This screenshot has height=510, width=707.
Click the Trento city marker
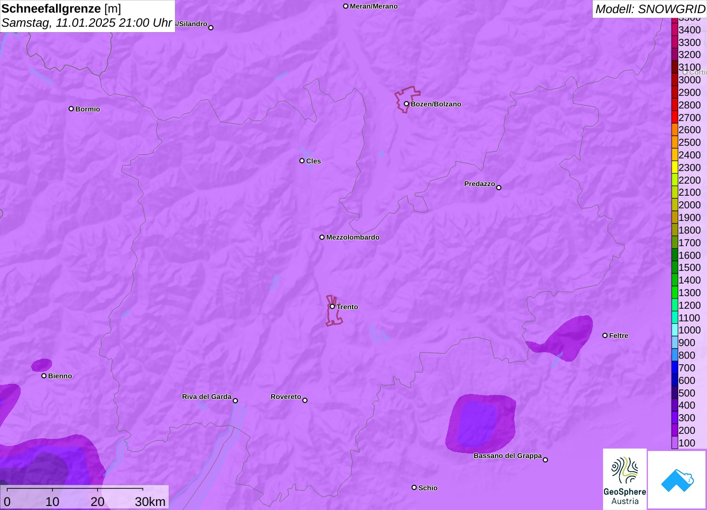(332, 306)
